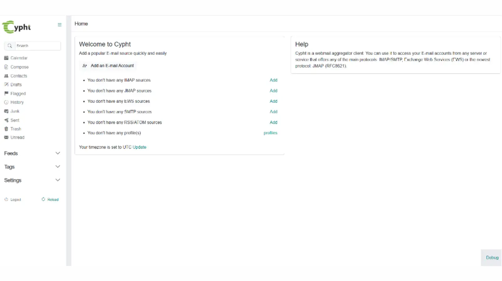Open Contacts via its people icon
The image size is (502, 281).
(x=6, y=76)
